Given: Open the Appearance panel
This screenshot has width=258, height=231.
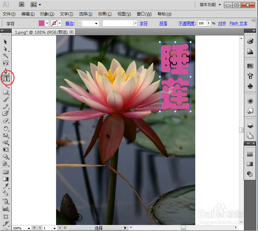Looking at the screenshot, I should 250,101.
